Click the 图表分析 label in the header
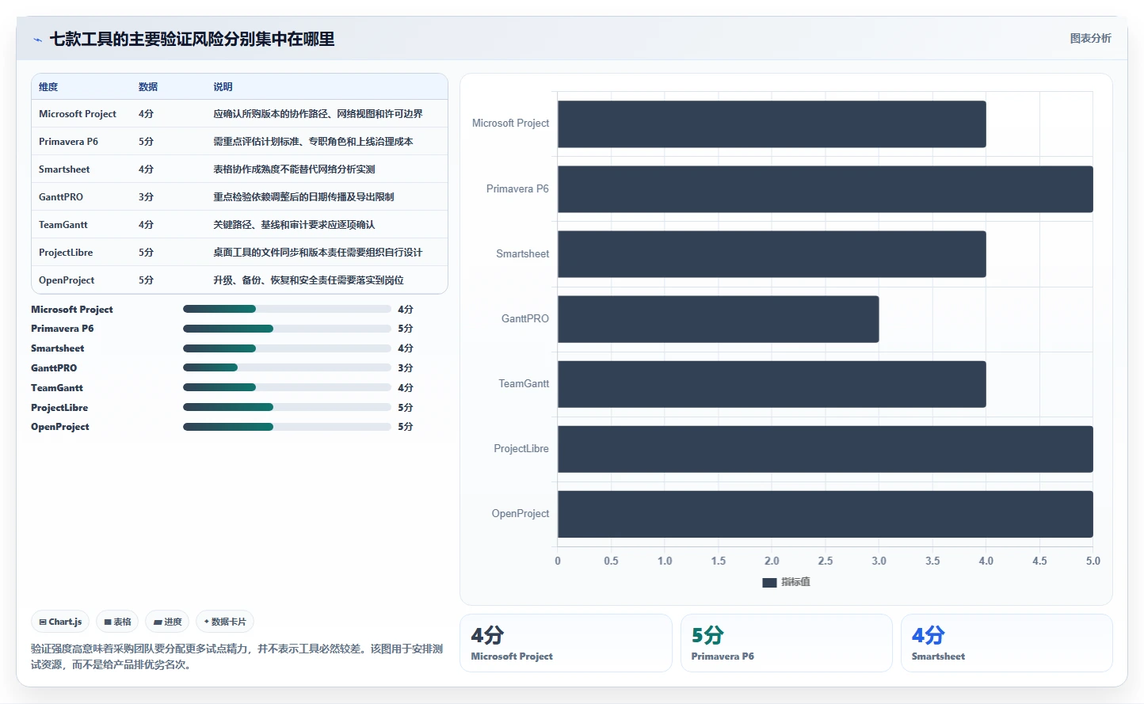 tap(1090, 38)
